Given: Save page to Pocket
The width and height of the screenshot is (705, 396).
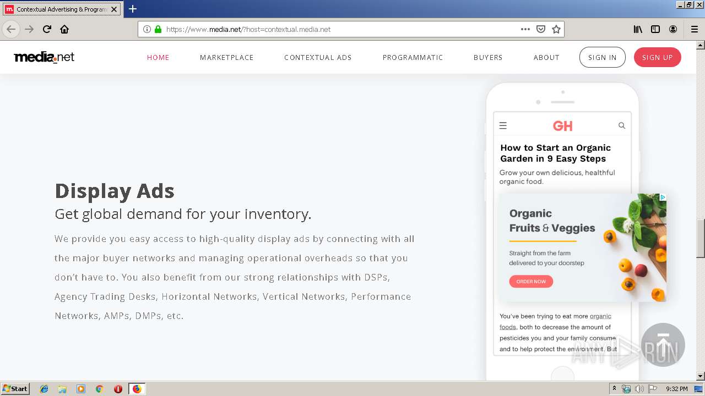Looking at the screenshot, I should (541, 29).
